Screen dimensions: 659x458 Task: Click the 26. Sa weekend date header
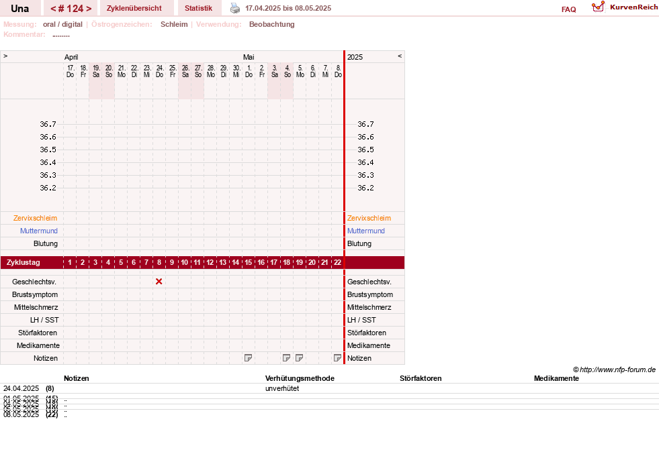[185, 71]
